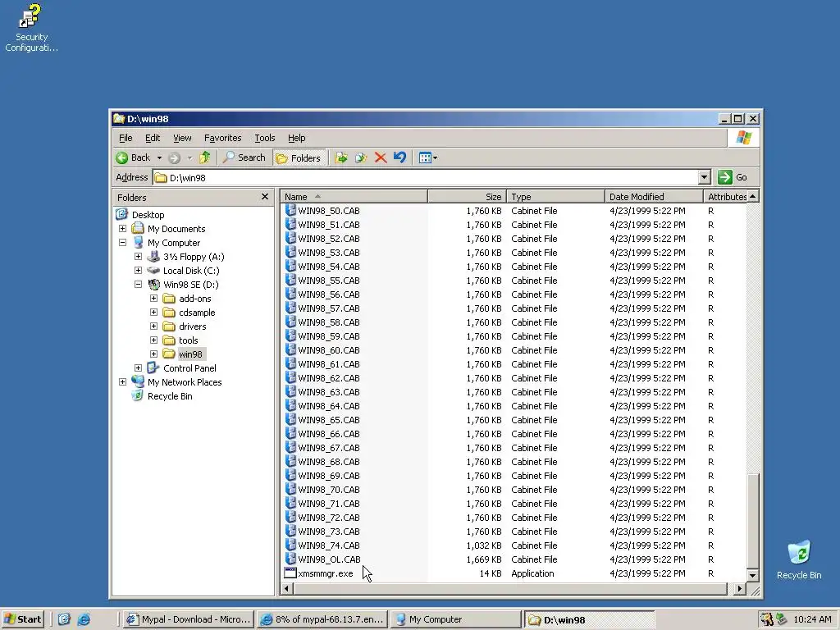Select the WIN98_50.CAB file icon
The image size is (840, 630).
(290, 211)
